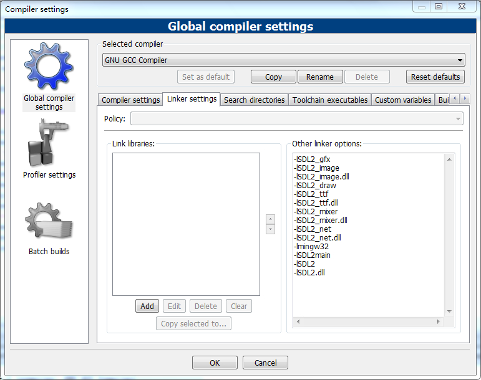
Task: Open Global compiler settings gear icon
Action: click(49, 67)
